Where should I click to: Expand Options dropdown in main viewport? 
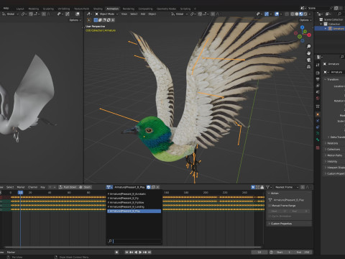click(305, 20)
